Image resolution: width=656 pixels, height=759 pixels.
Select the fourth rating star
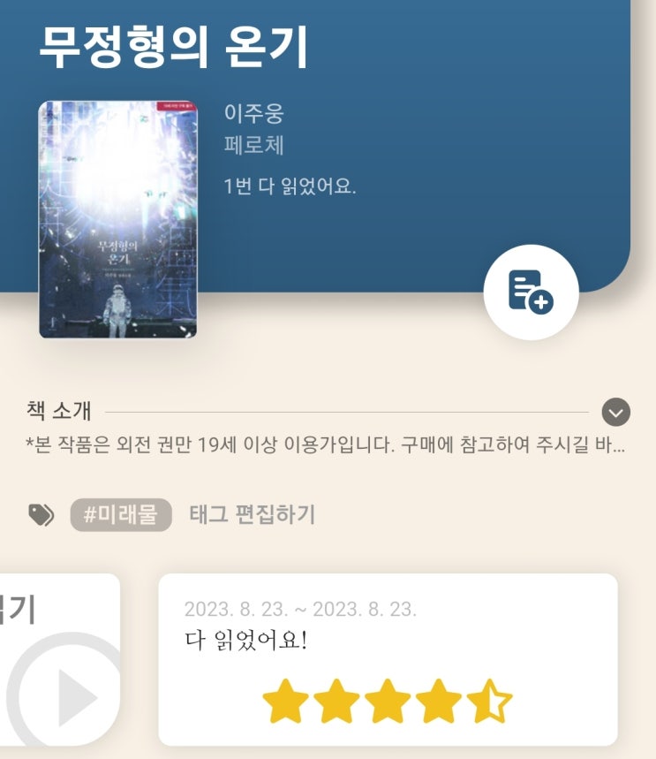pos(439,701)
